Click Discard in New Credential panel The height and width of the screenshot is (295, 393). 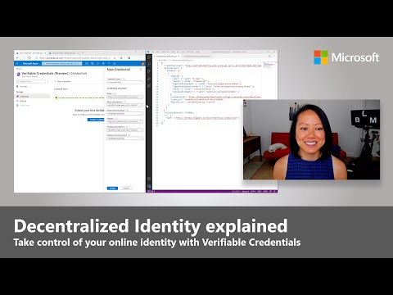pos(126,188)
